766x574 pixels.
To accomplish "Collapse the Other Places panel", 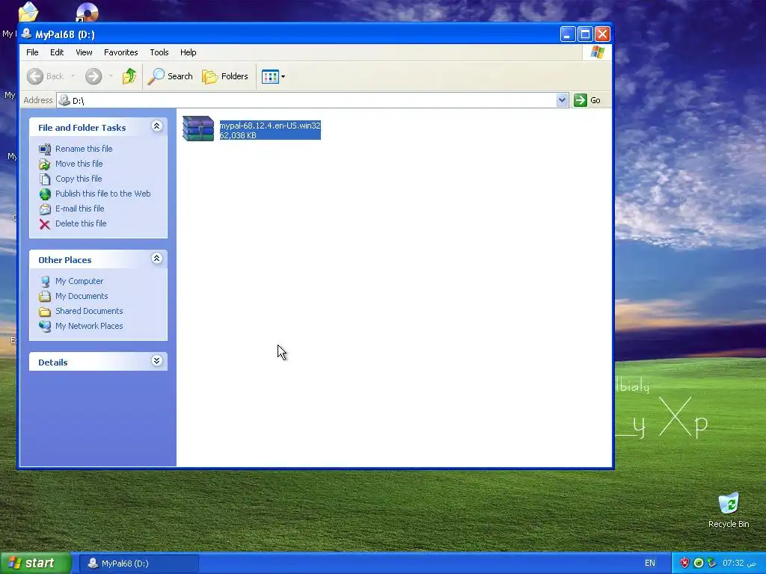I will point(157,259).
